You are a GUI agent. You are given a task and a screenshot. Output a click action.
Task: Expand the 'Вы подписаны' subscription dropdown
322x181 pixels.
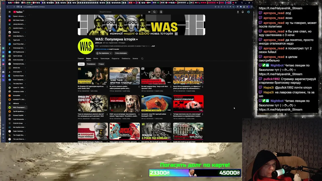point(104,53)
